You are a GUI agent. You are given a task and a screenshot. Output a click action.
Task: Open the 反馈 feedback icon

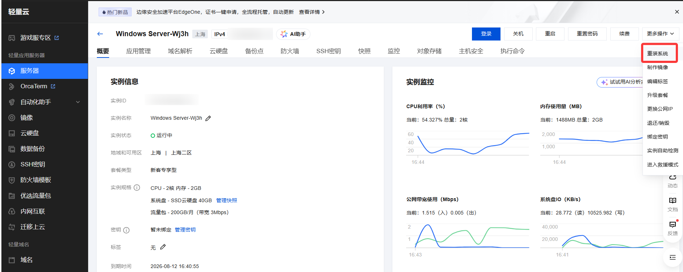pyautogui.click(x=672, y=228)
